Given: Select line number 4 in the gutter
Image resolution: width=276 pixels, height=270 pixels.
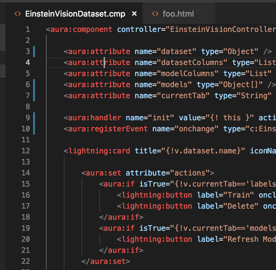Looking at the screenshot, I should 28,62.
